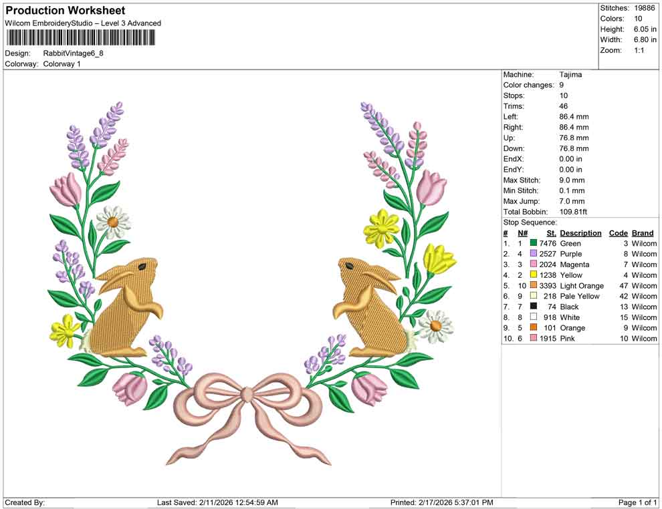662x509 pixels.
Task: Click the Brand column header
Action: 642,232
